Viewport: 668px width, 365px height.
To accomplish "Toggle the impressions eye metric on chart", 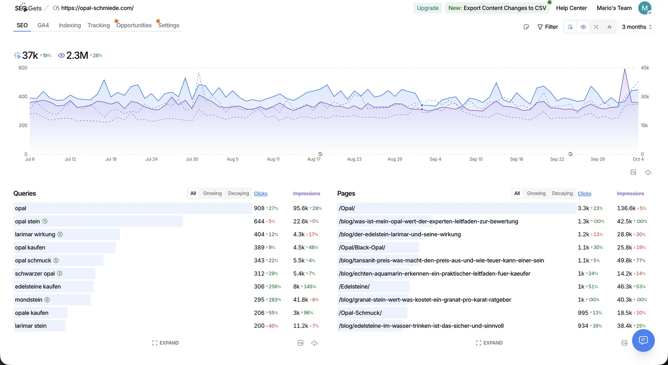I will click(583, 27).
